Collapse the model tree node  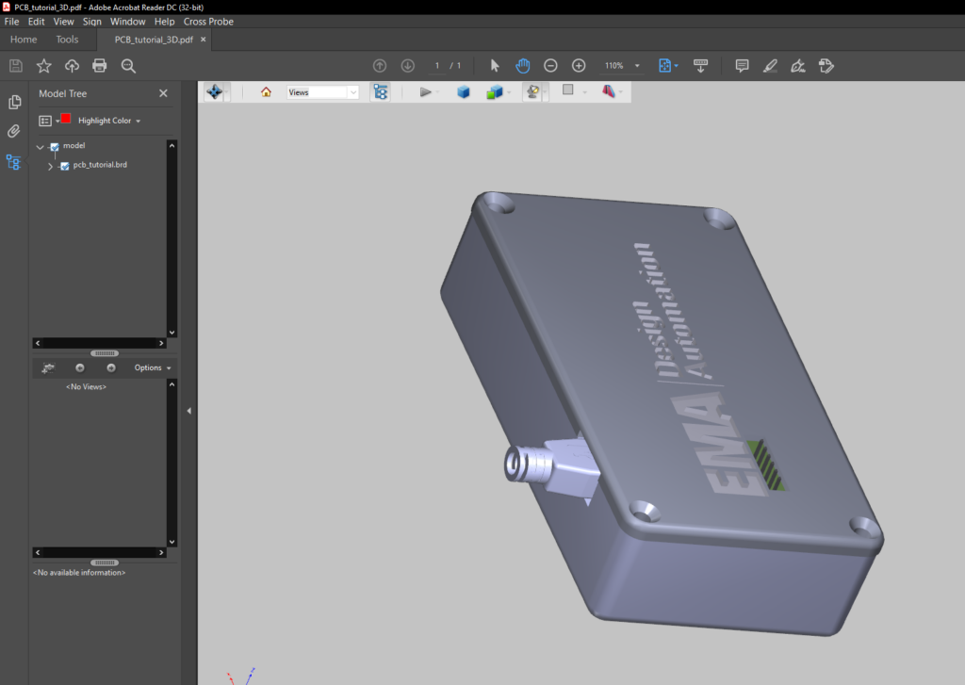coord(40,147)
